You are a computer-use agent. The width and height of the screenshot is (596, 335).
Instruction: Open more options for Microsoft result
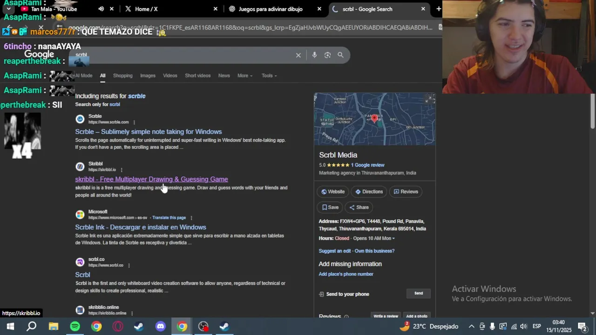pos(191,218)
